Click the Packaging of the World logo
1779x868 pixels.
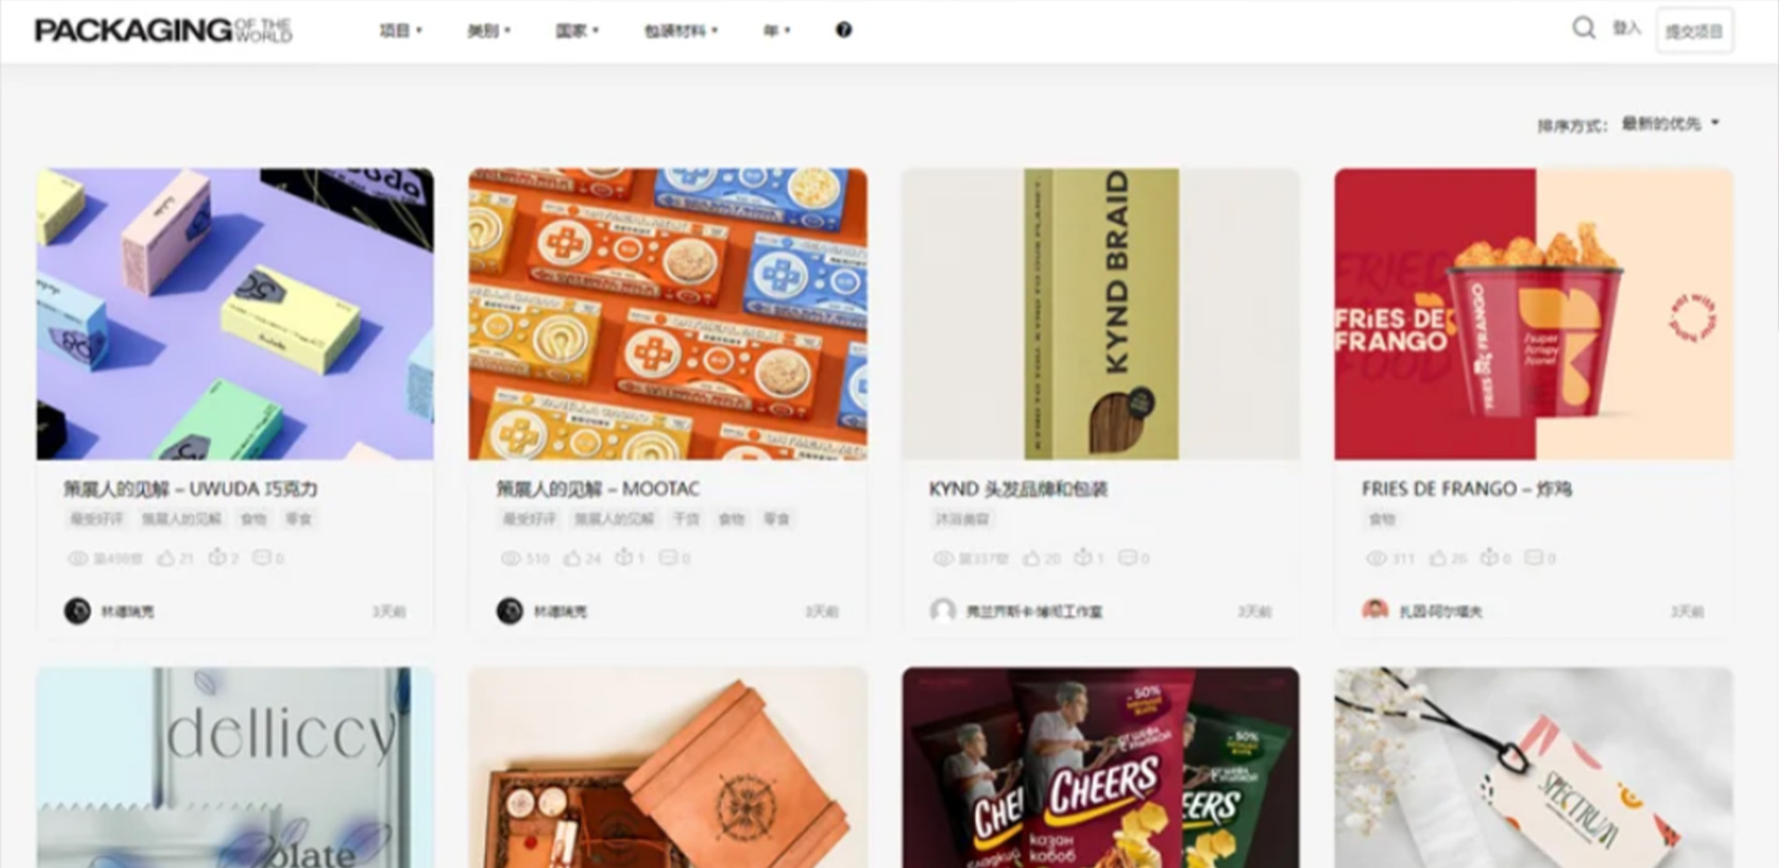pyautogui.click(x=163, y=30)
